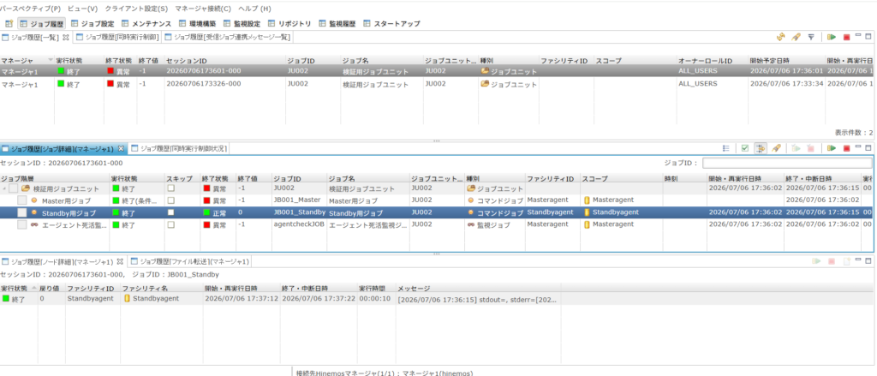The width and height of the screenshot is (877, 376).
Task: Click the open perspective icon before ジョブ履歴
Action: coord(9,24)
